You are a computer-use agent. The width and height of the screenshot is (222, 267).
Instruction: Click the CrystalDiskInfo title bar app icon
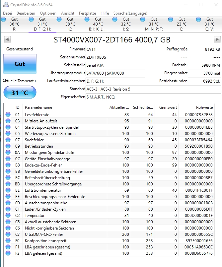[6, 5]
